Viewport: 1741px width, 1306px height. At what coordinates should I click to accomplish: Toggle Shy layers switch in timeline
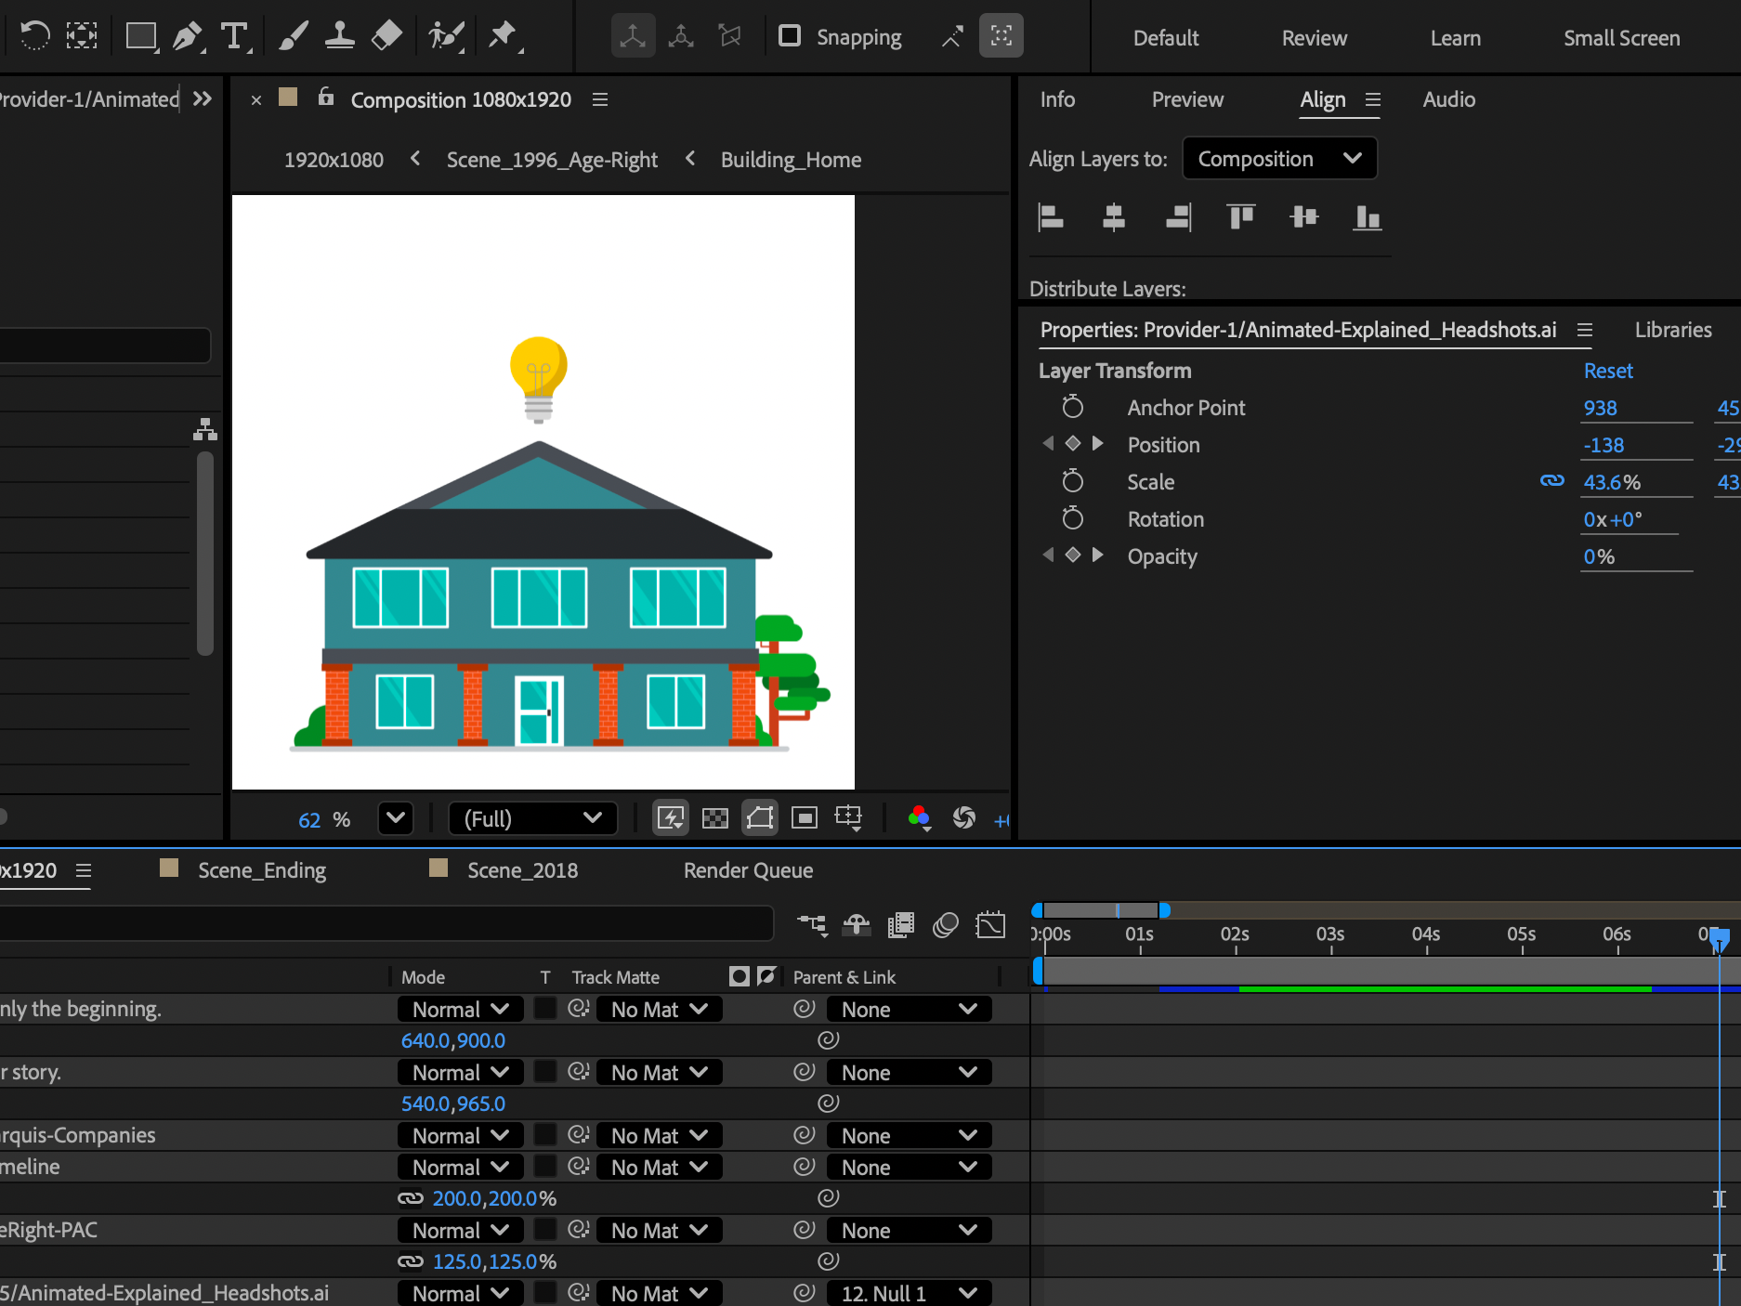click(x=857, y=924)
